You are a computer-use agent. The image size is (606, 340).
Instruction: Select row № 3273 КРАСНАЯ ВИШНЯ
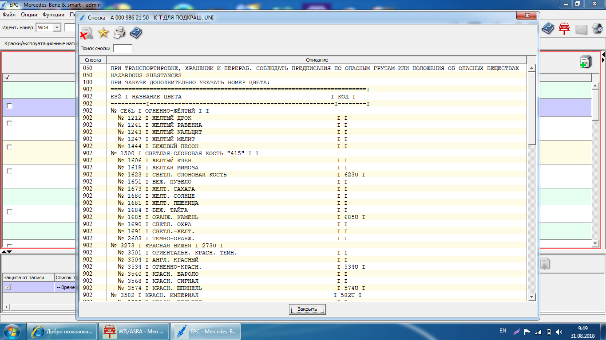(303, 246)
